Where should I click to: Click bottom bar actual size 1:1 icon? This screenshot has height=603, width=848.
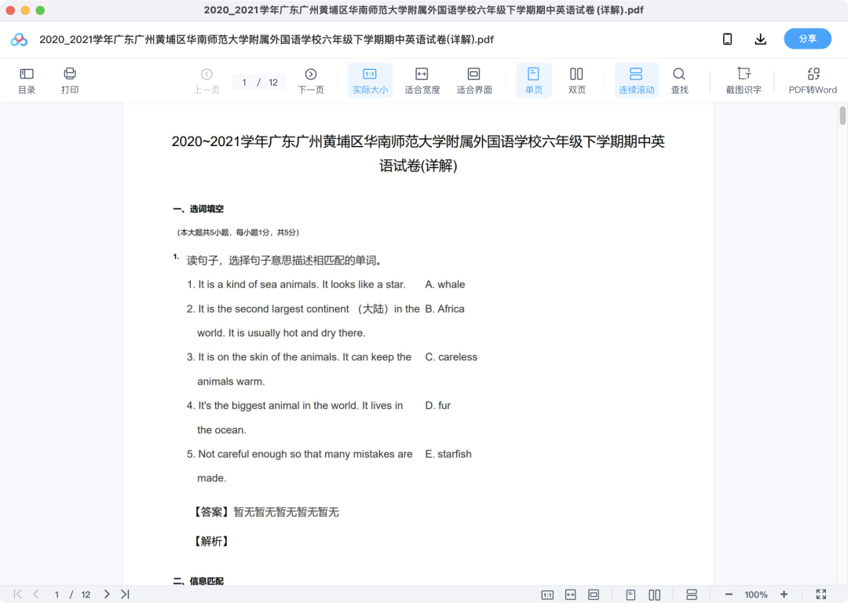click(x=547, y=595)
